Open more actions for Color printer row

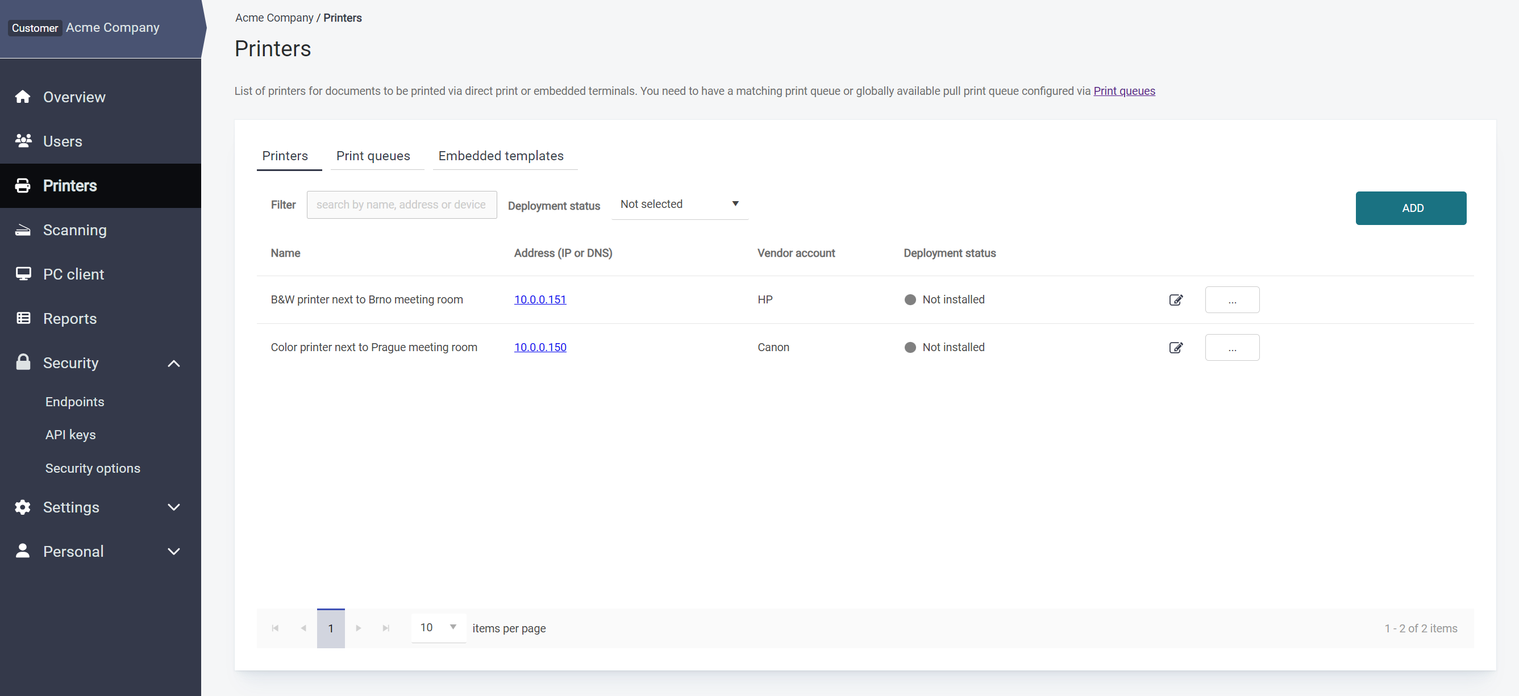tap(1232, 347)
